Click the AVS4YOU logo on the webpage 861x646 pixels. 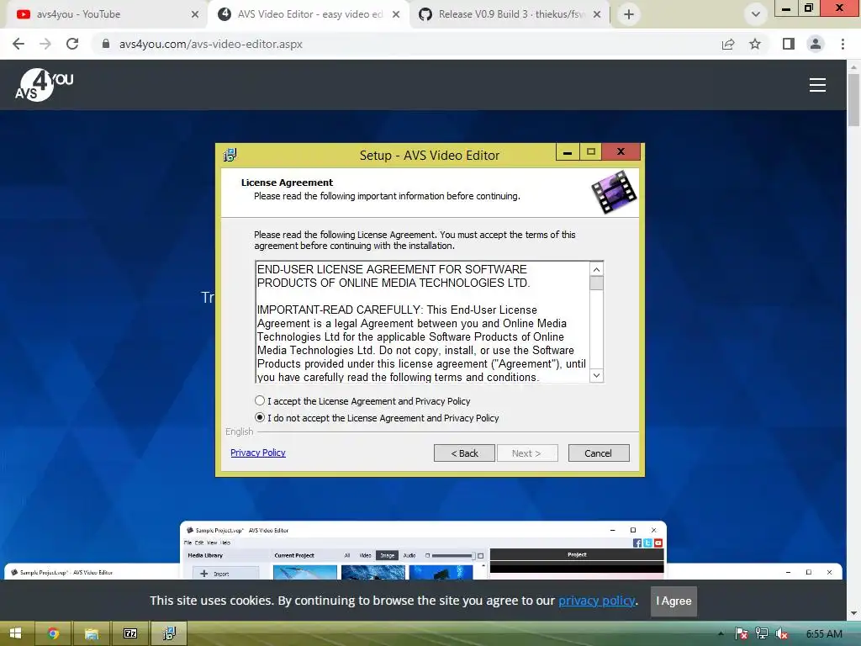click(x=44, y=85)
